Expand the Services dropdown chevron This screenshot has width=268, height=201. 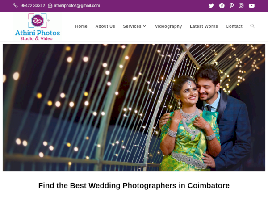click(x=145, y=26)
